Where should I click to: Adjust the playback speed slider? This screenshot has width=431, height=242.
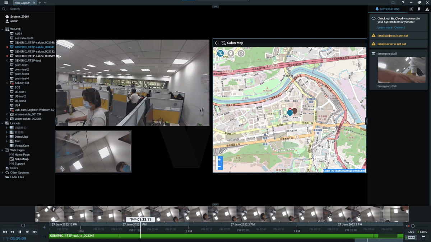coord(23,225)
